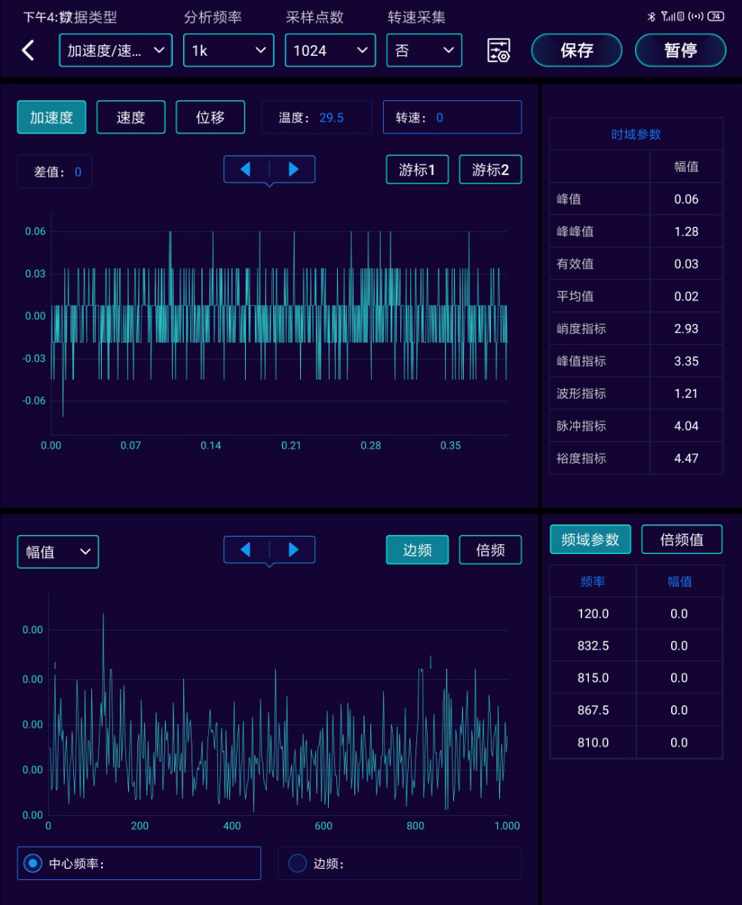This screenshot has height=905, width=742.
Task: Open the 数据类型 dropdown
Action: pyautogui.click(x=115, y=51)
